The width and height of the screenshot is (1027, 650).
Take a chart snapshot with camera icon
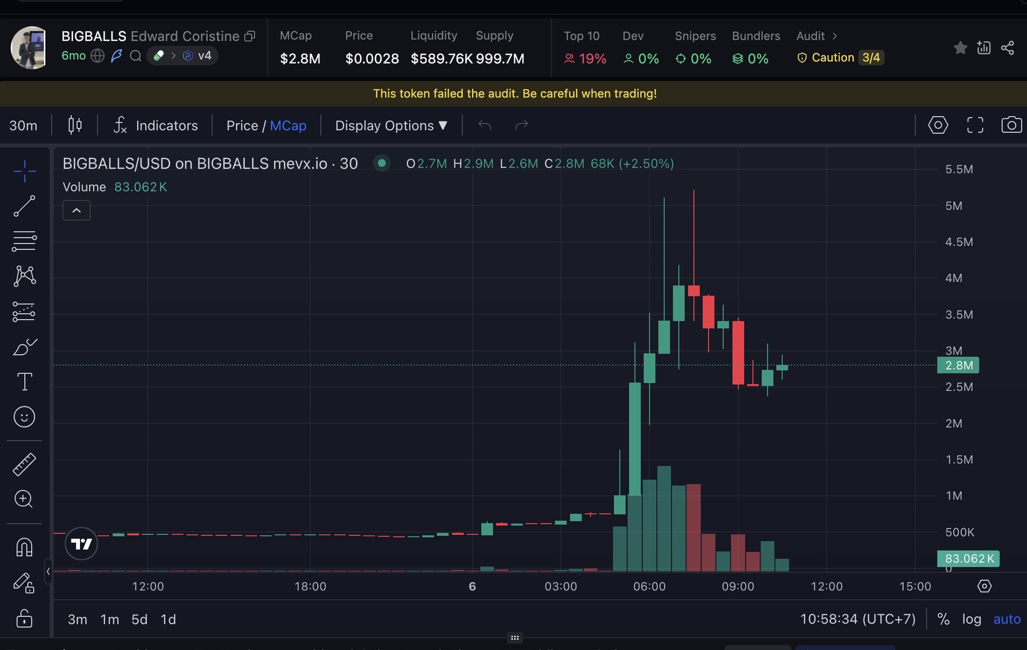tap(1011, 125)
